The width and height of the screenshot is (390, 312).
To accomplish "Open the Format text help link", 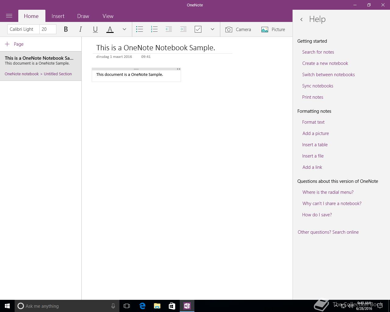I will click(313, 122).
